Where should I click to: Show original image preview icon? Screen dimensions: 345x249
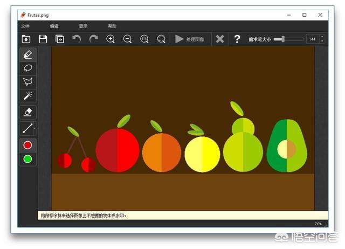coord(60,39)
